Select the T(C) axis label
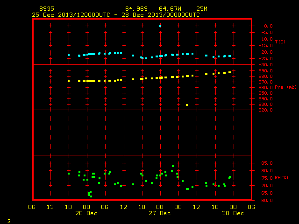This screenshot has width=299, height=224. 280,42
